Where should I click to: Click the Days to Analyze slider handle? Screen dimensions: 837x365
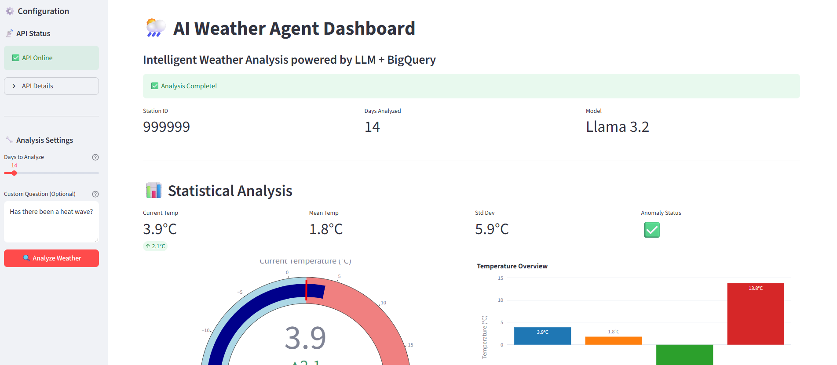tap(14, 173)
